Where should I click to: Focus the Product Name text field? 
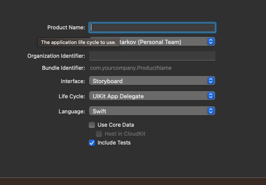[x=152, y=28]
